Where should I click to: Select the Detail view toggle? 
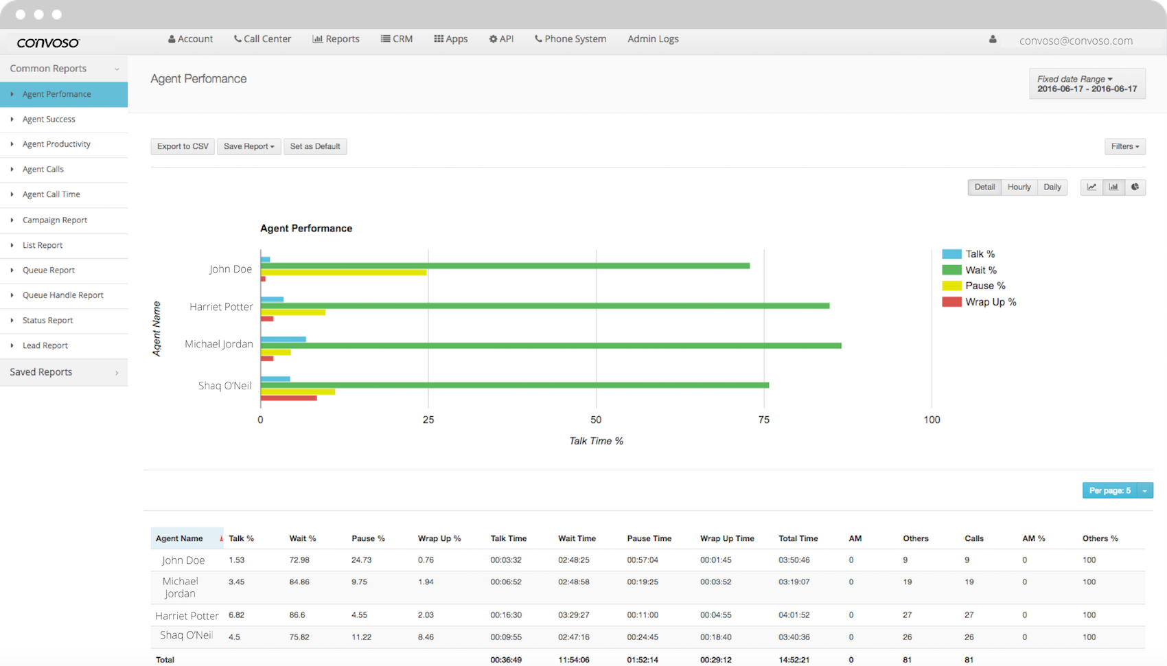coord(984,187)
